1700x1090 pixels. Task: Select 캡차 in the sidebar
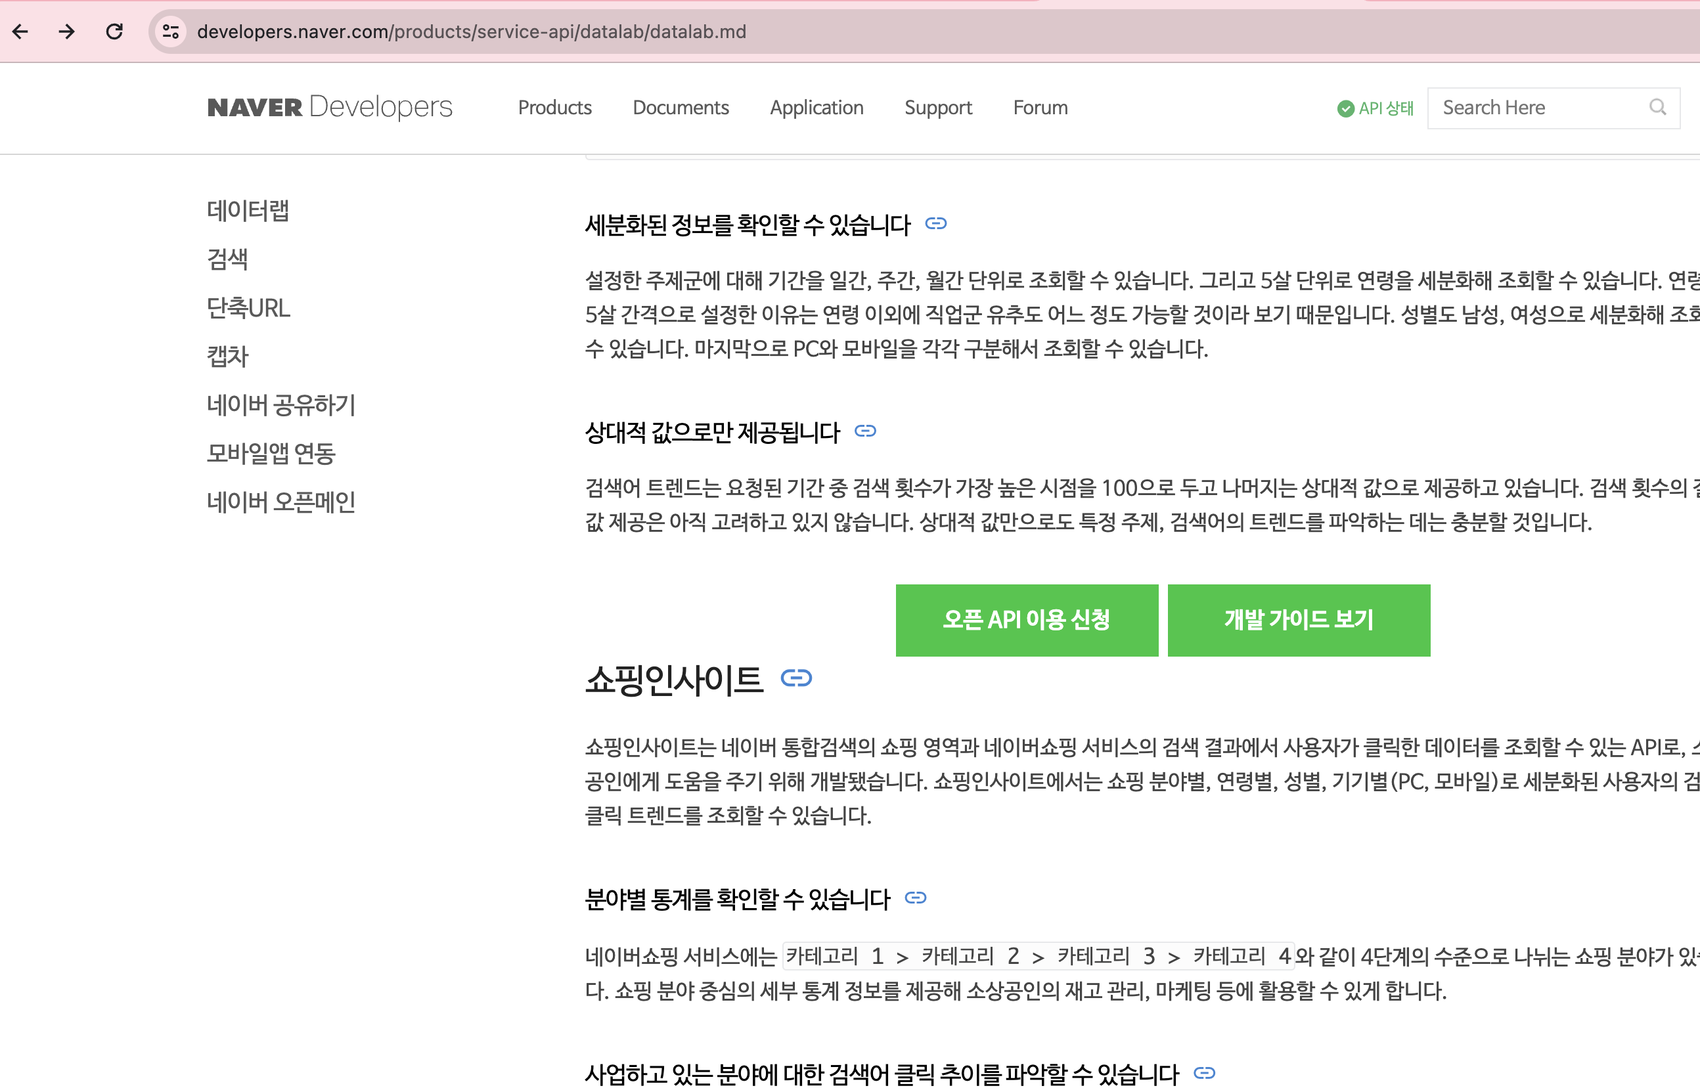click(x=227, y=357)
